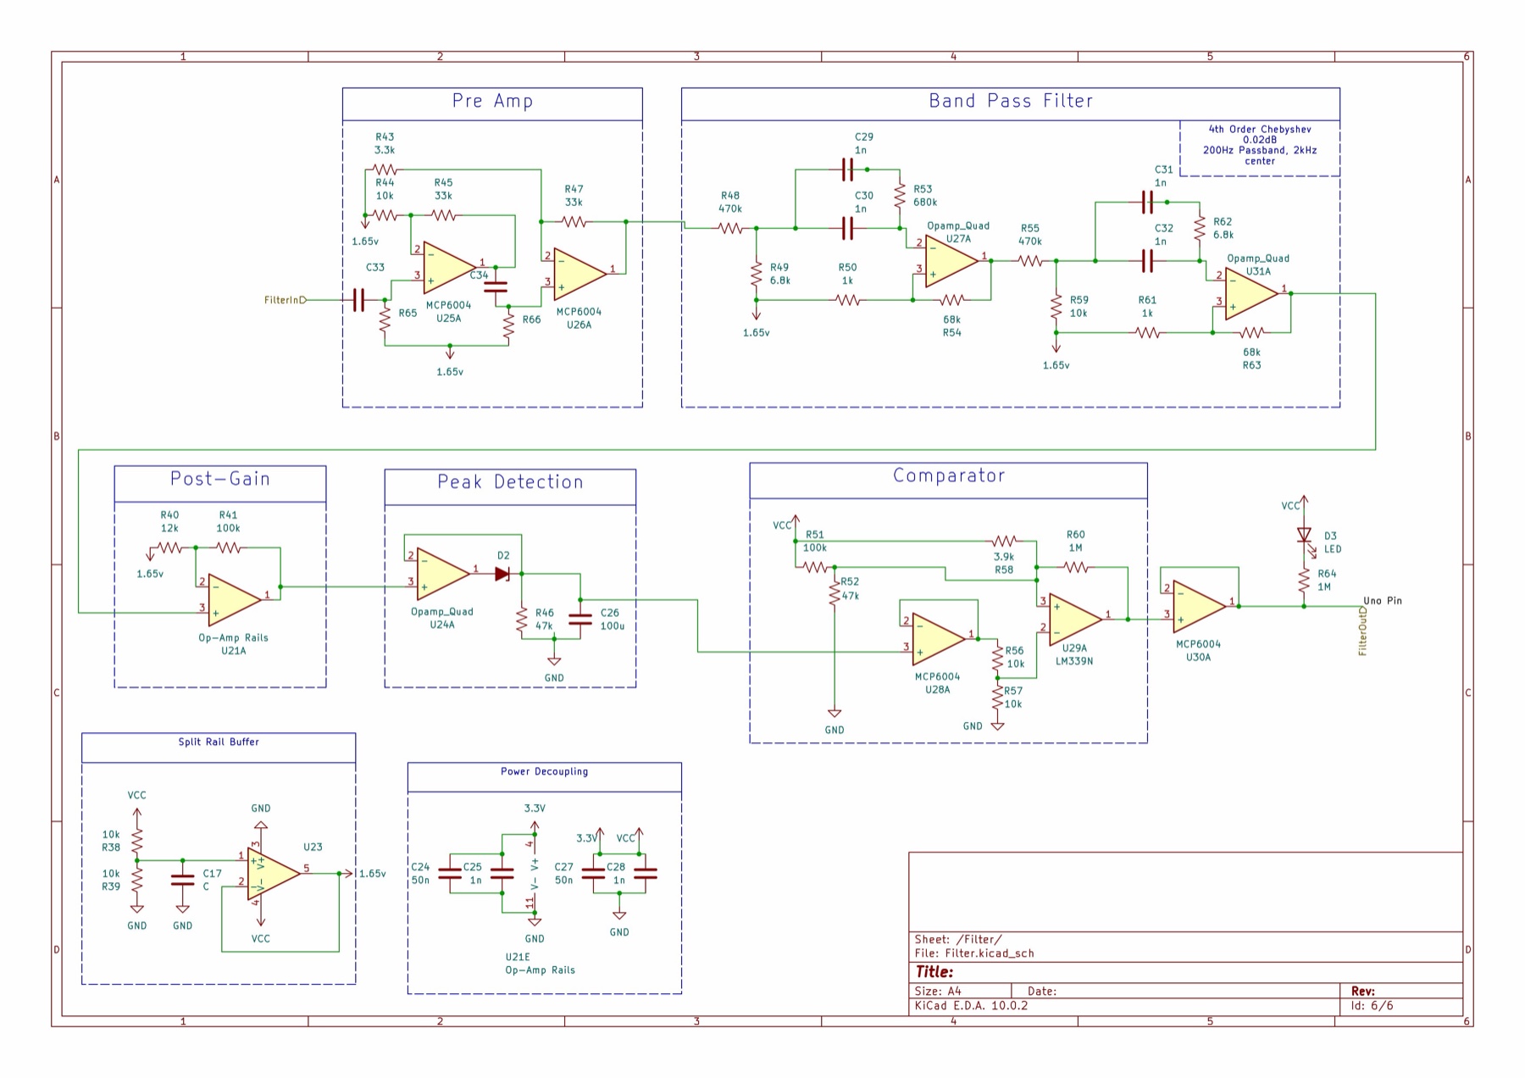Click the R41 100k resistor label

coord(228,521)
